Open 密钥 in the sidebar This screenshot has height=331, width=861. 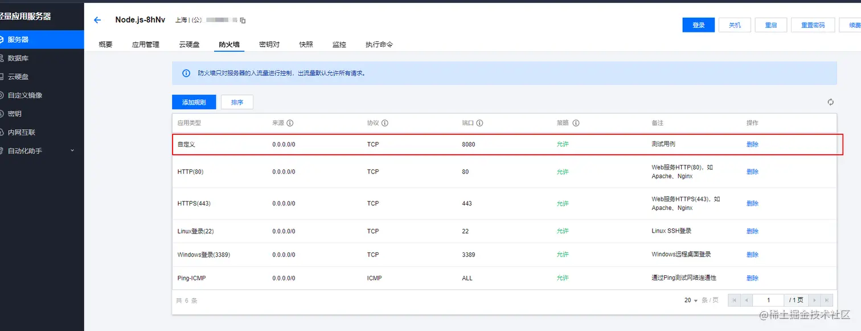pyautogui.click(x=15, y=114)
